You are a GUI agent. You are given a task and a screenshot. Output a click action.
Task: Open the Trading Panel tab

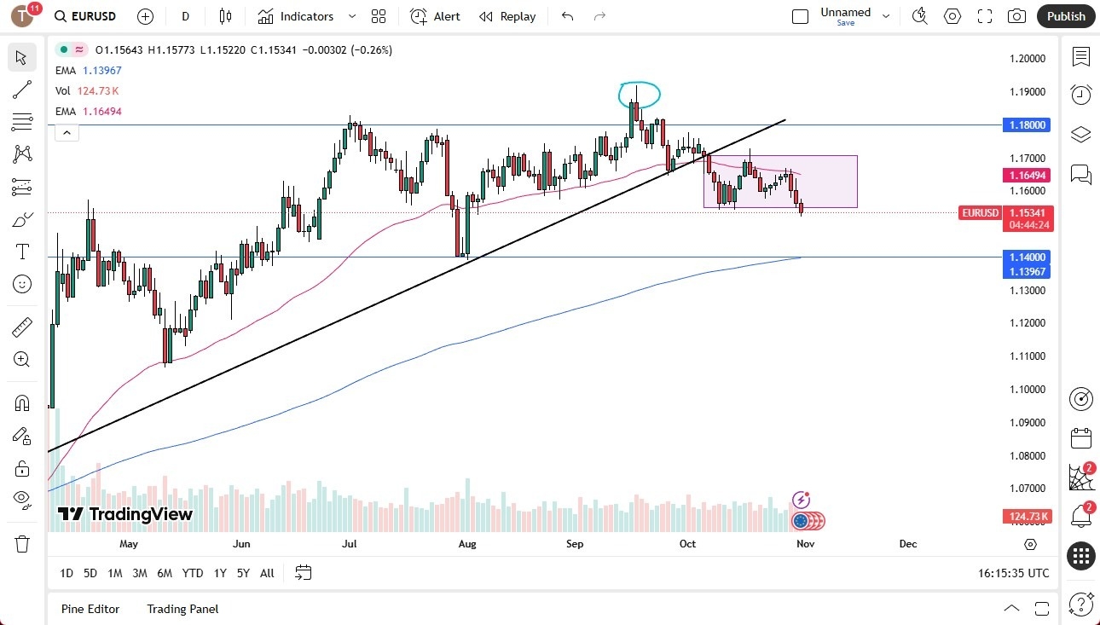182,609
